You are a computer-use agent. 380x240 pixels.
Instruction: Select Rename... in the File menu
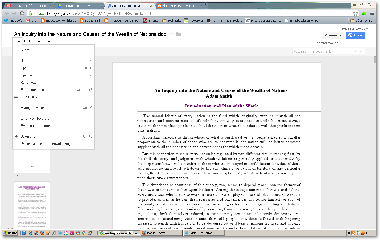coord(54,83)
